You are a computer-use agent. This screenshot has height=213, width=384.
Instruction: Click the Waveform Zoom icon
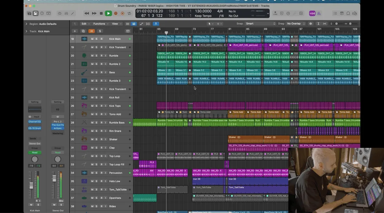point(311,24)
